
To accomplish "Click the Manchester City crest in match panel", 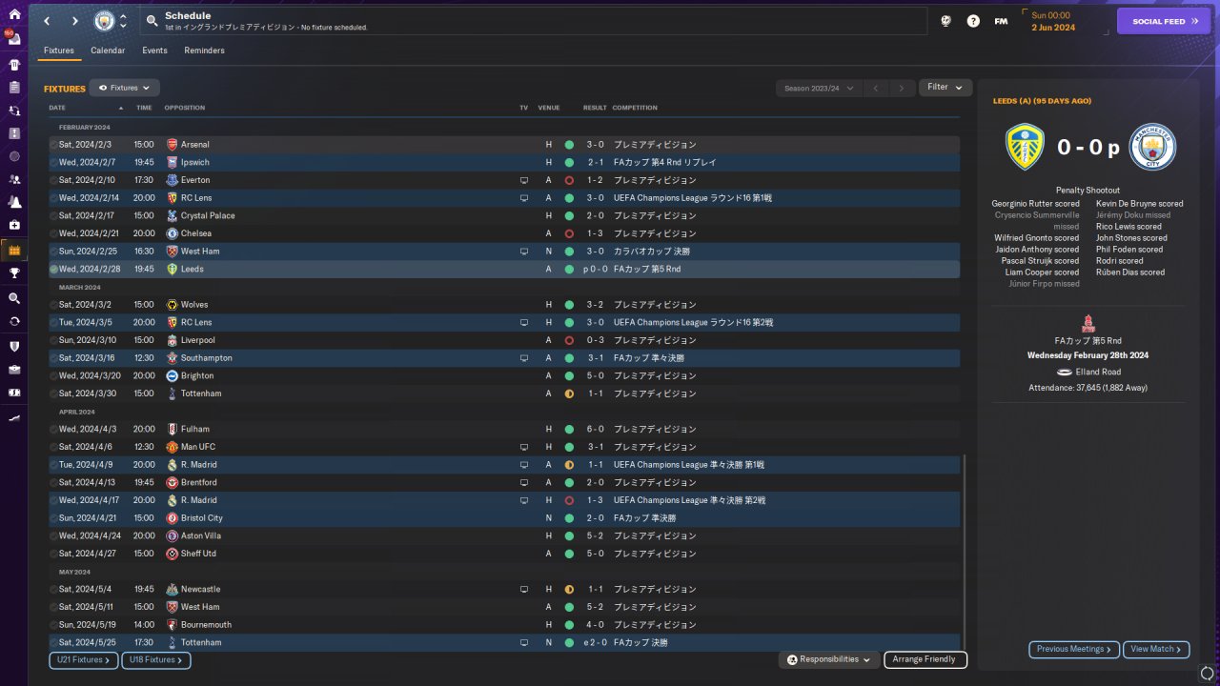I will 1152,148.
